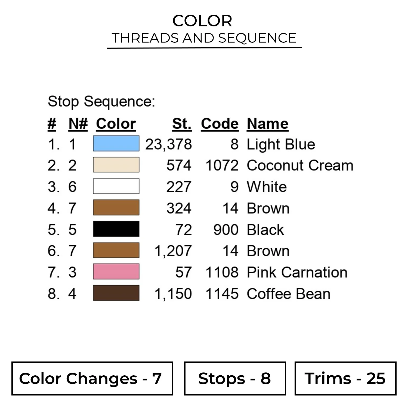Click the Trims - 25 box
Image resolution: width=408 pixels, height=408 pixels.
pos(345,378)
